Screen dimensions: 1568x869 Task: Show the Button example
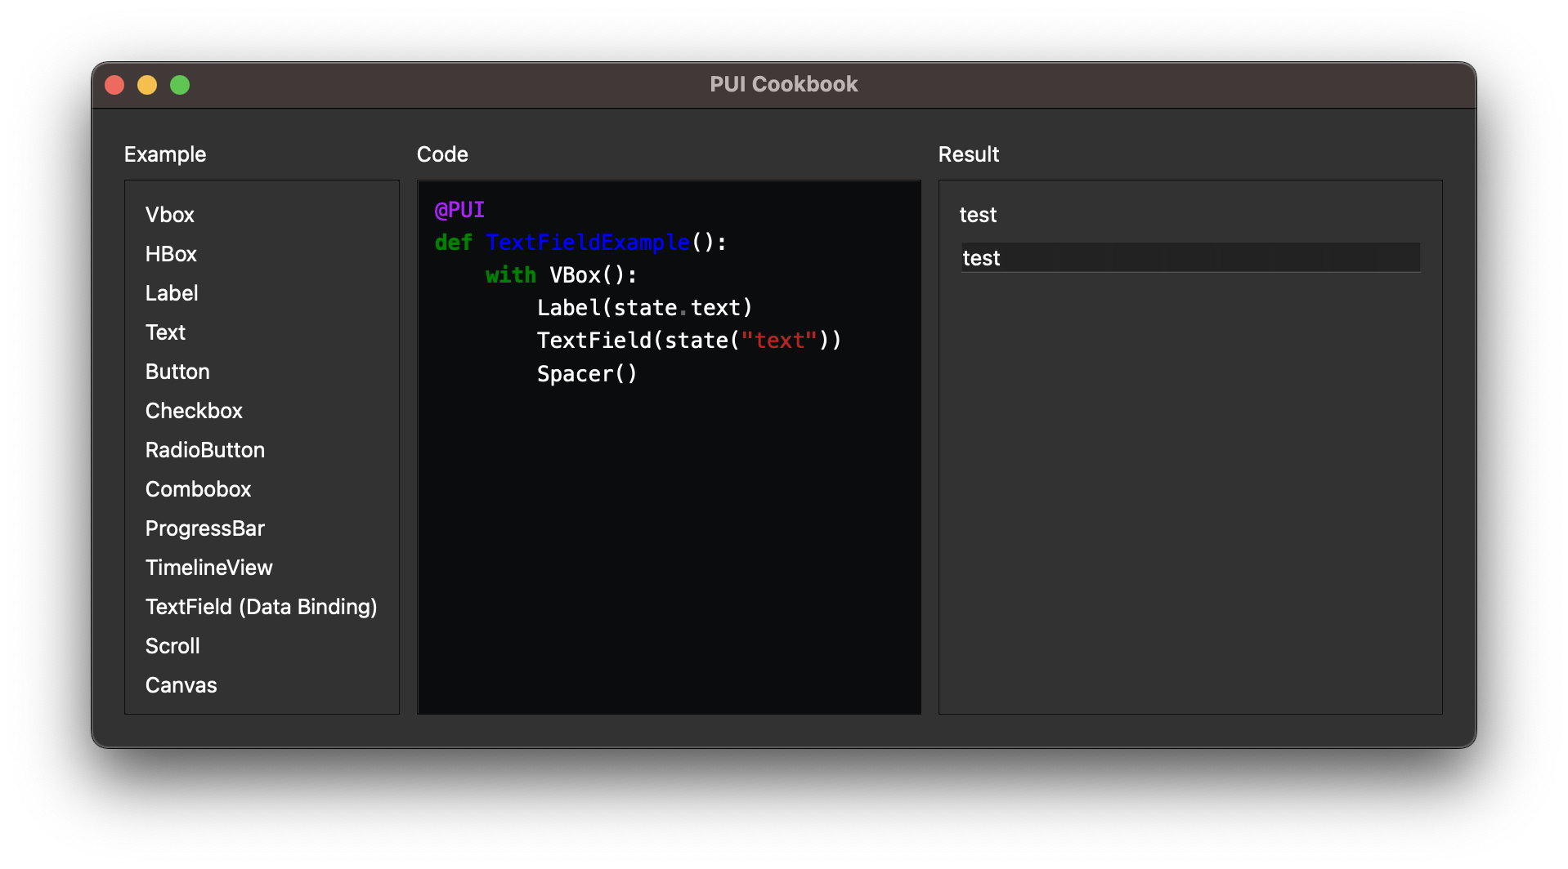[177, 372]
